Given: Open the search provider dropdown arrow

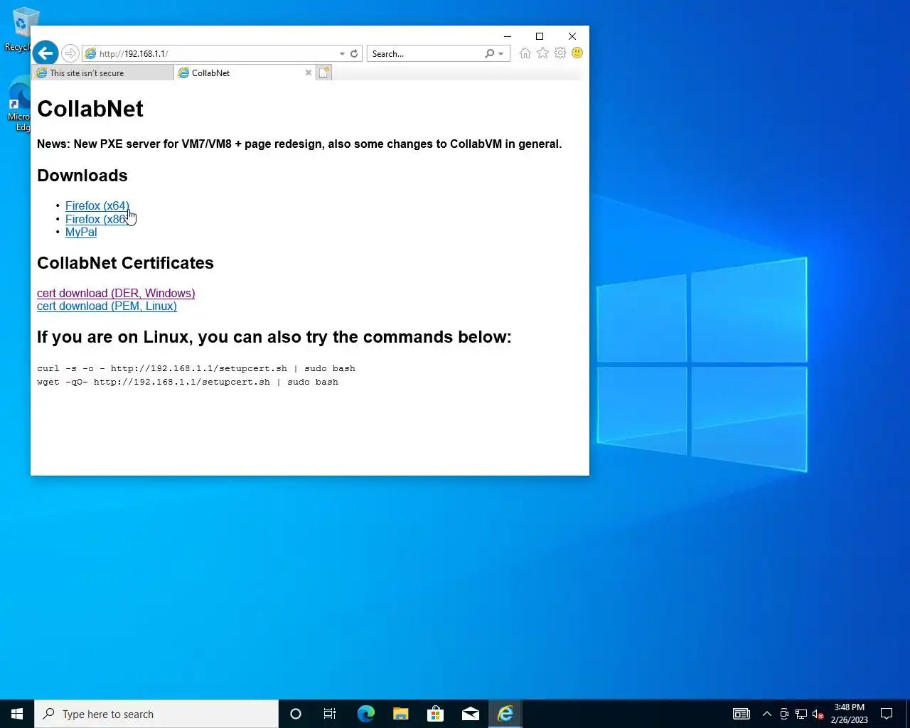Looking at the screenshot, I should pos(501,53).
